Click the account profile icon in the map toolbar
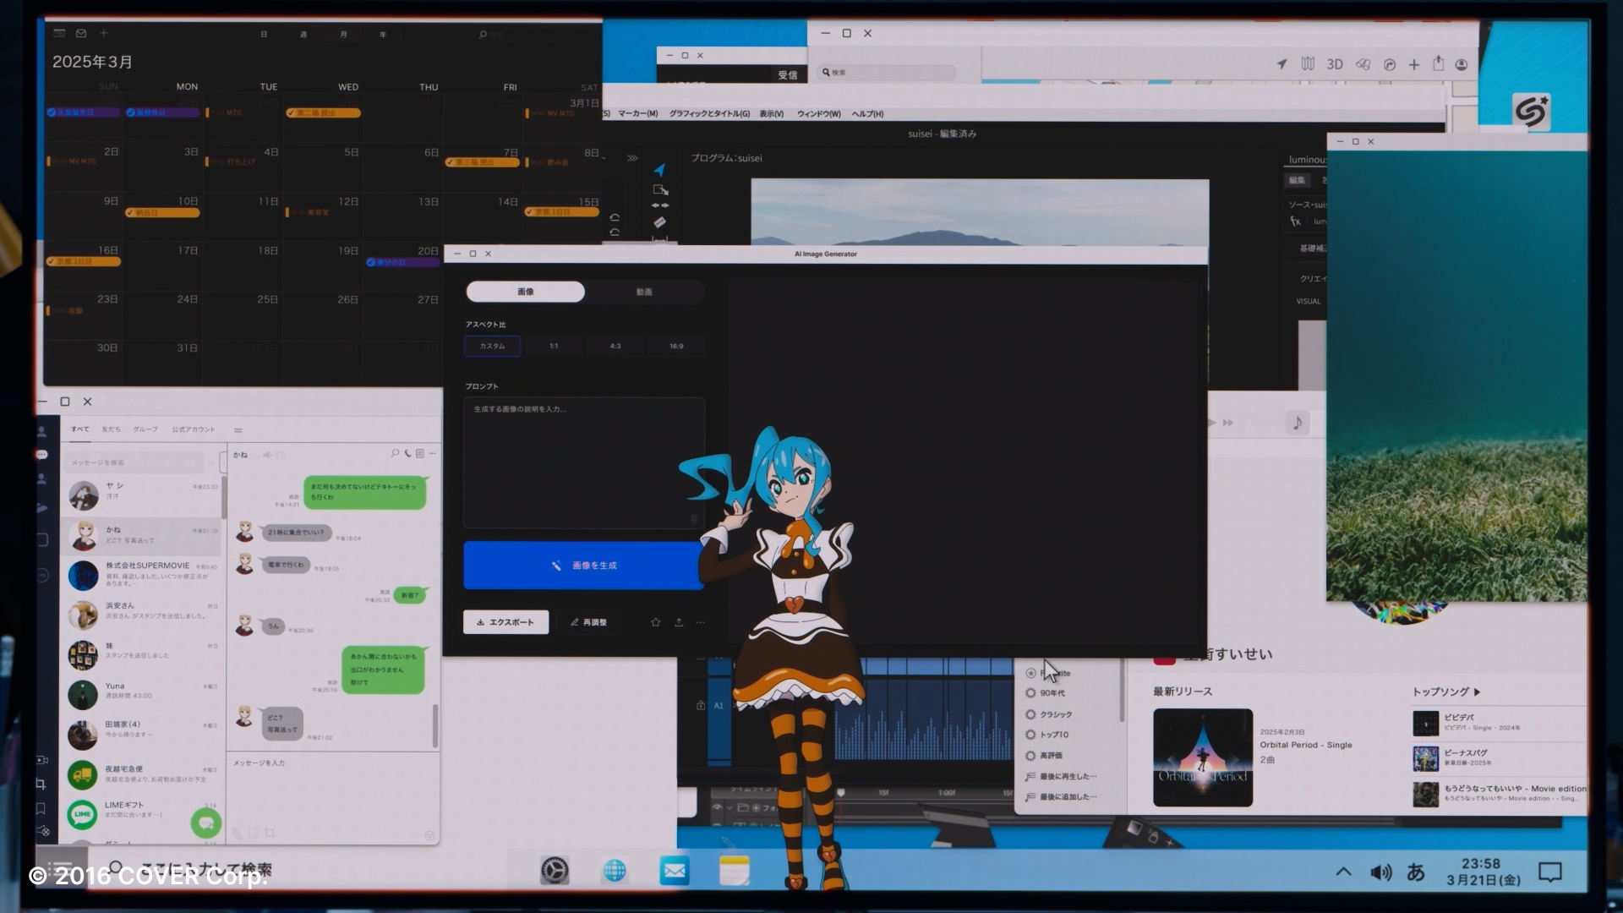 (1462, 64)
